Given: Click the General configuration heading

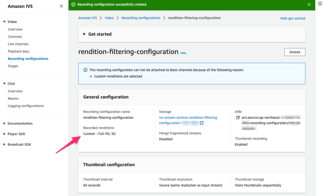Looking at the screenshot, I should [x=106, y=97].
